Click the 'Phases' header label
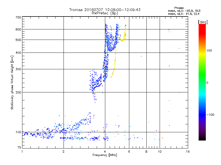 [179, 8]
